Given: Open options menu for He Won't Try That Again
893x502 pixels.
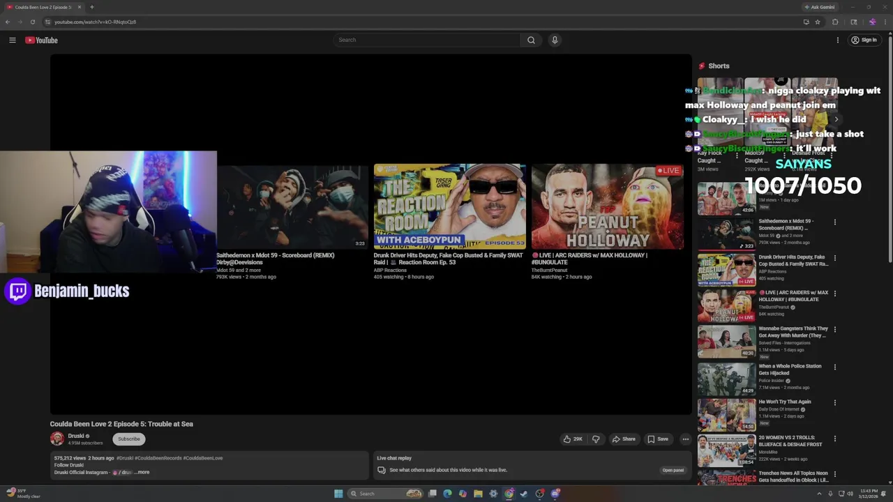Looking at the screenshot, I should point(834,402).
